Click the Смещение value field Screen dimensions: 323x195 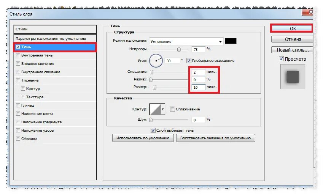coord(199,72)
